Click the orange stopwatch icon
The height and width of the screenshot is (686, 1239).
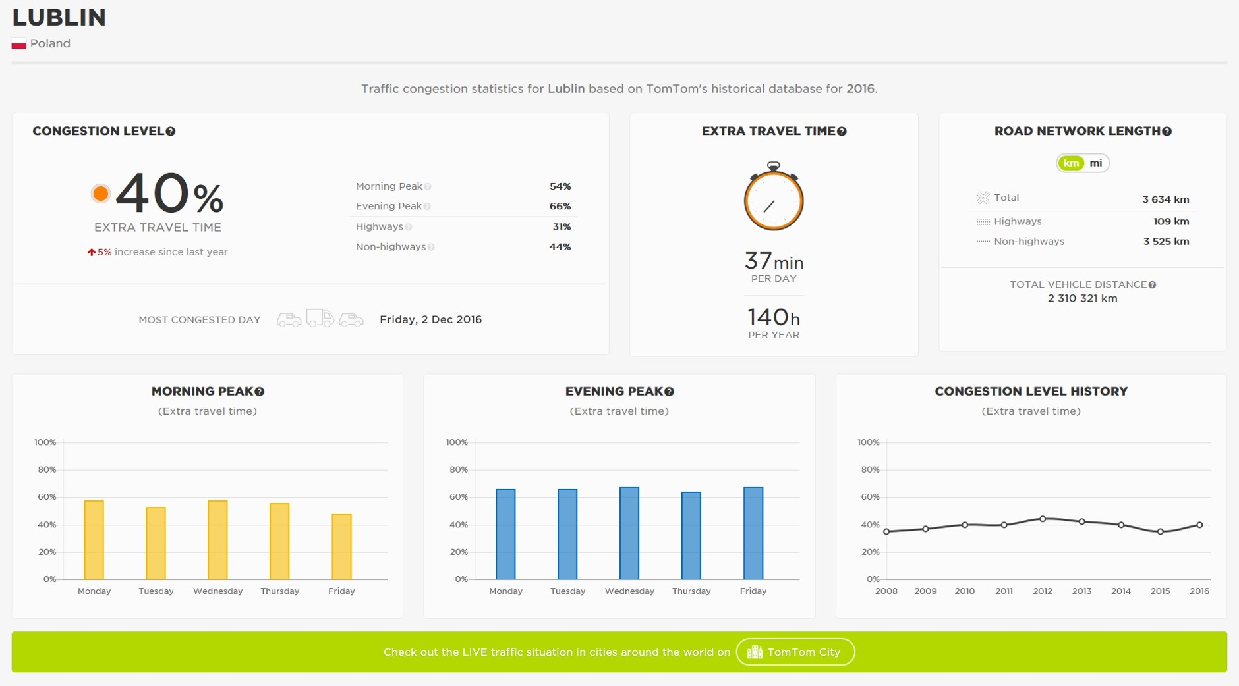pyautogui.click(x=773, y=198)
